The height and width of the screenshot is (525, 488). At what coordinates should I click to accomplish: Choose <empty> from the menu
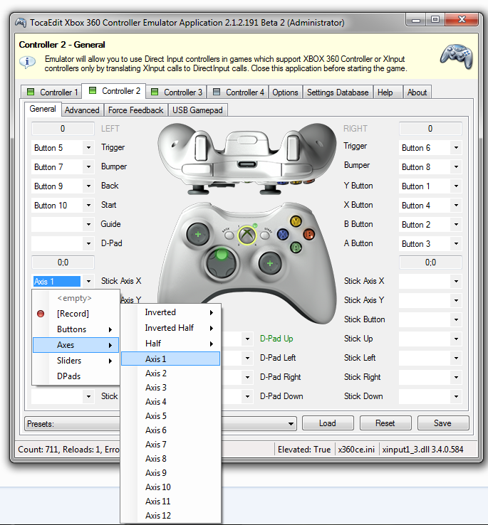(76, 298)
